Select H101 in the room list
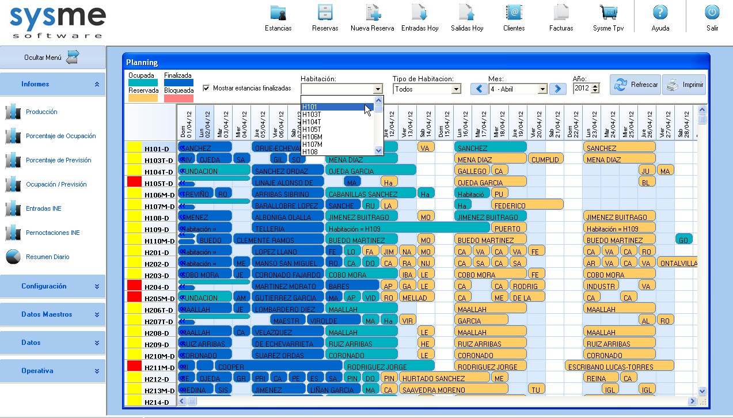Screen dimensions: 733x418 [337, 107]
